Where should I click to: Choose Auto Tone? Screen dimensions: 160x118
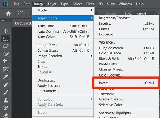tap(63, 26)
